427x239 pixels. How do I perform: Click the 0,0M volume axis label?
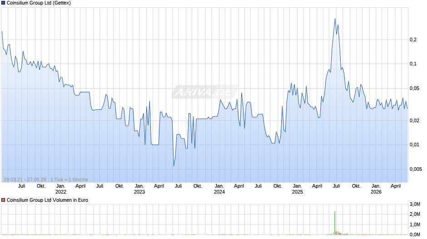[415, 234]
